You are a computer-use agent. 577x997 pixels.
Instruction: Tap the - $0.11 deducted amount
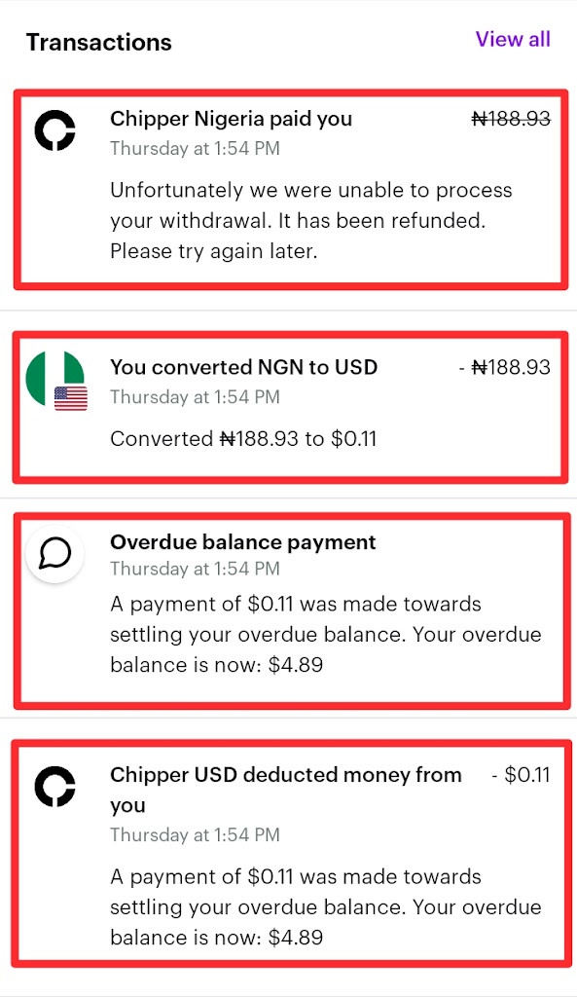[x=522, y=774]
